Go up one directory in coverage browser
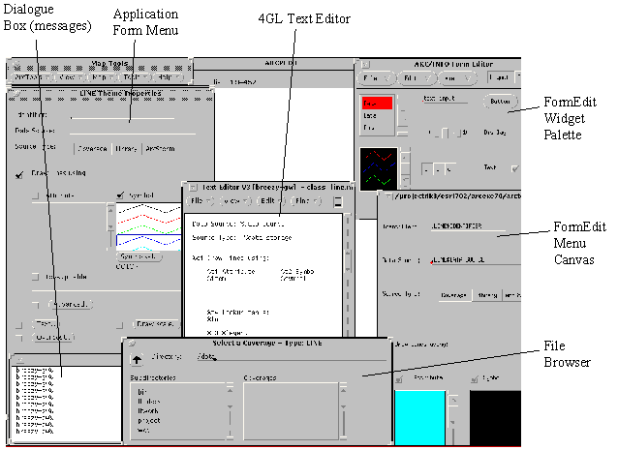 click(x=137, y=359)
